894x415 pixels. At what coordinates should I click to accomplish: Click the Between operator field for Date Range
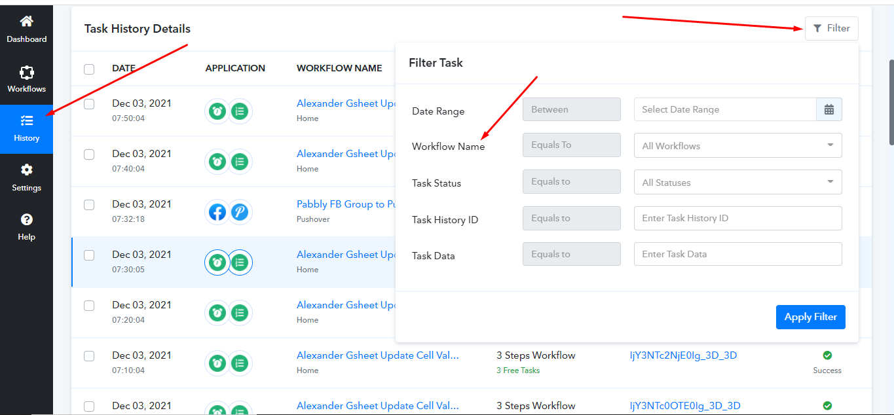coord(571,109)
